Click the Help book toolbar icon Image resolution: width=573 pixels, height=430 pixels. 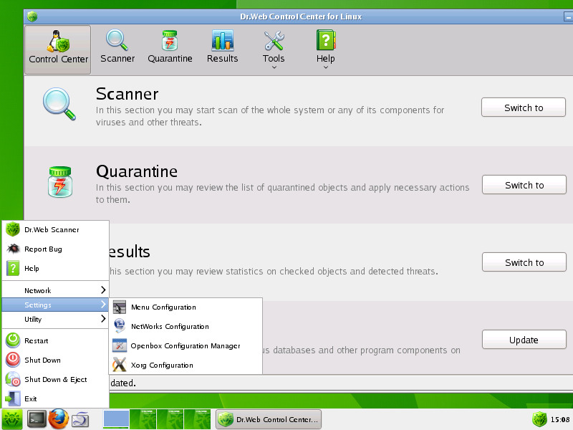[x=326, y=40]
